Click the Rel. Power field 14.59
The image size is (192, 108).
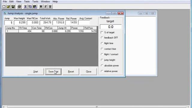(71, 23)
